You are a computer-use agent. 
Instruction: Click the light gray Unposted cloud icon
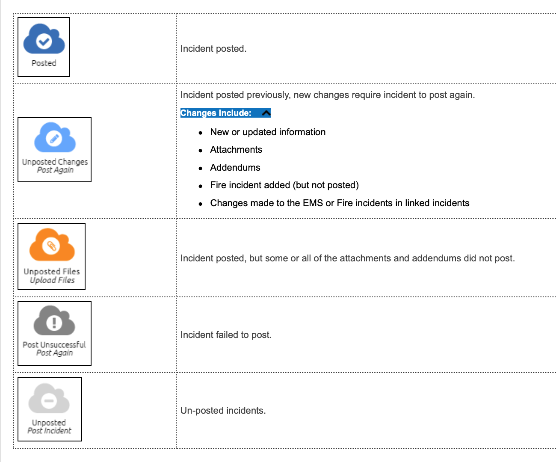click(x=49, y=399)
